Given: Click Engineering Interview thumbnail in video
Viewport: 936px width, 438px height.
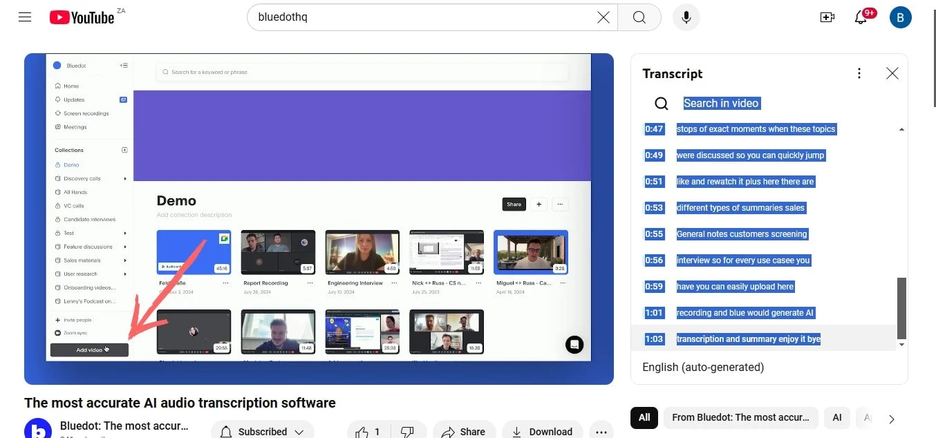Looking at the screenshot, I should tap(362, 252).
